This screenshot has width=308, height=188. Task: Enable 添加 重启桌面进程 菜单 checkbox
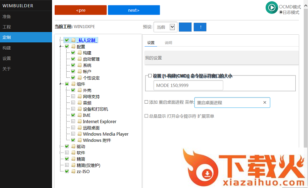click(x=146, y=102)
